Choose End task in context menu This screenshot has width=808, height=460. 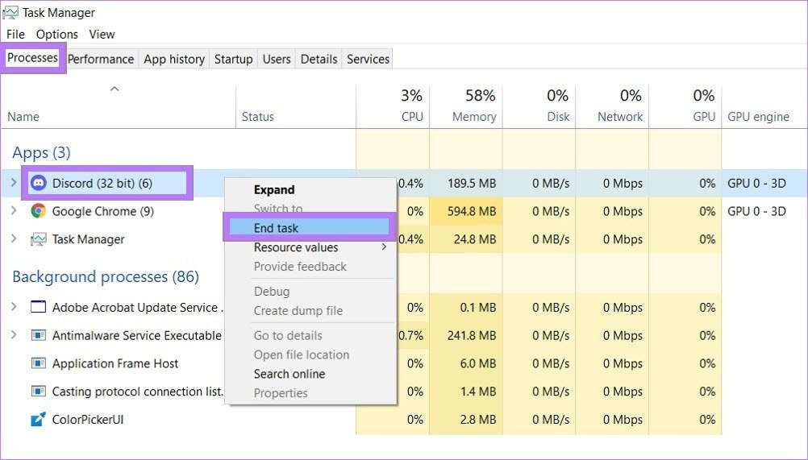pyautogui.click(x=310, y=228)
